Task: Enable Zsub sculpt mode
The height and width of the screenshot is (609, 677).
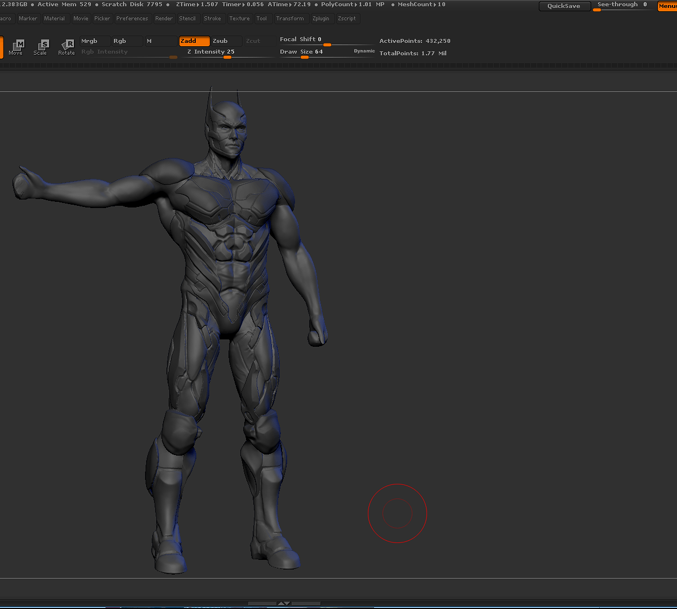Action: coord(227,41)
